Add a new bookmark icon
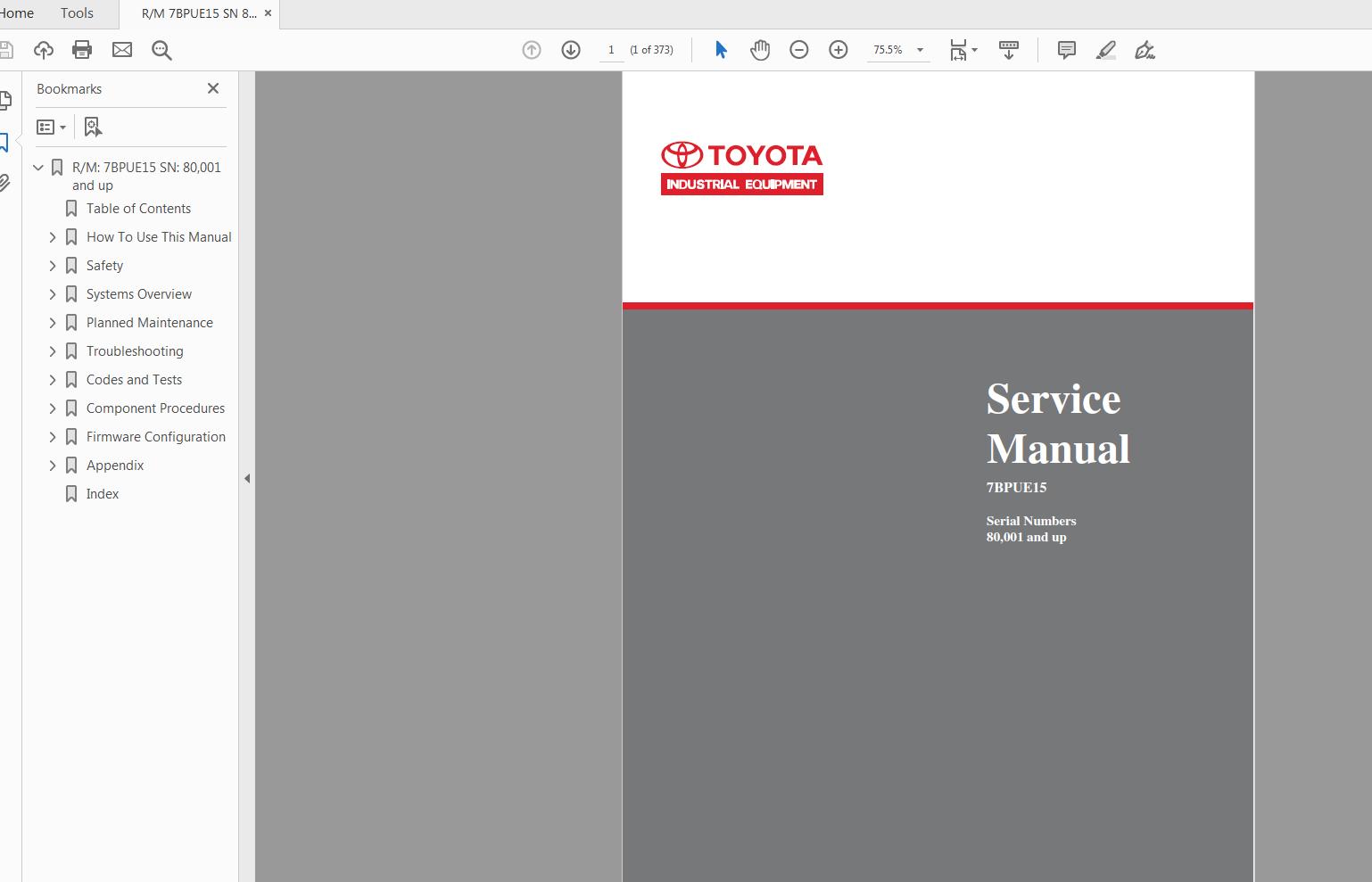The width and height of the screenshot is (1372, 882). pos(93,127)
